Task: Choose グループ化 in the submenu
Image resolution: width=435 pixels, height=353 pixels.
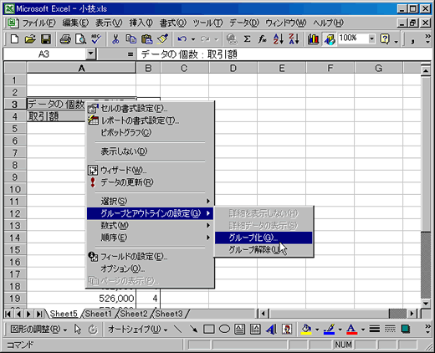Action: point(264,238)
